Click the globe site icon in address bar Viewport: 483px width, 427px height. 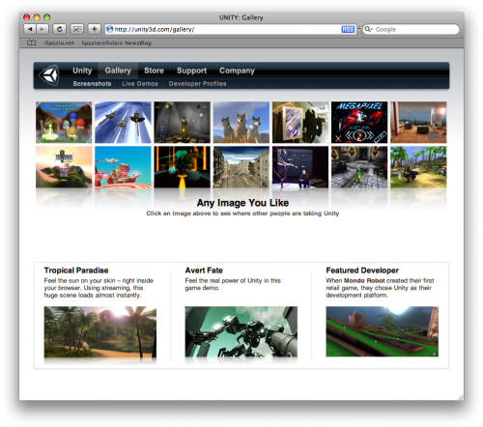pyautogui.click(x=110, y=29)
